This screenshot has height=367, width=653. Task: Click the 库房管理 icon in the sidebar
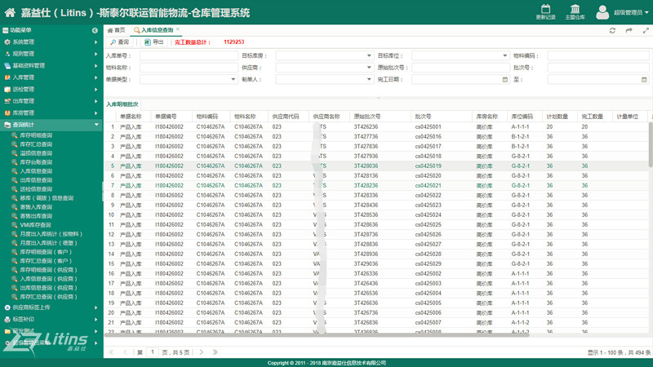pos(7,113)
